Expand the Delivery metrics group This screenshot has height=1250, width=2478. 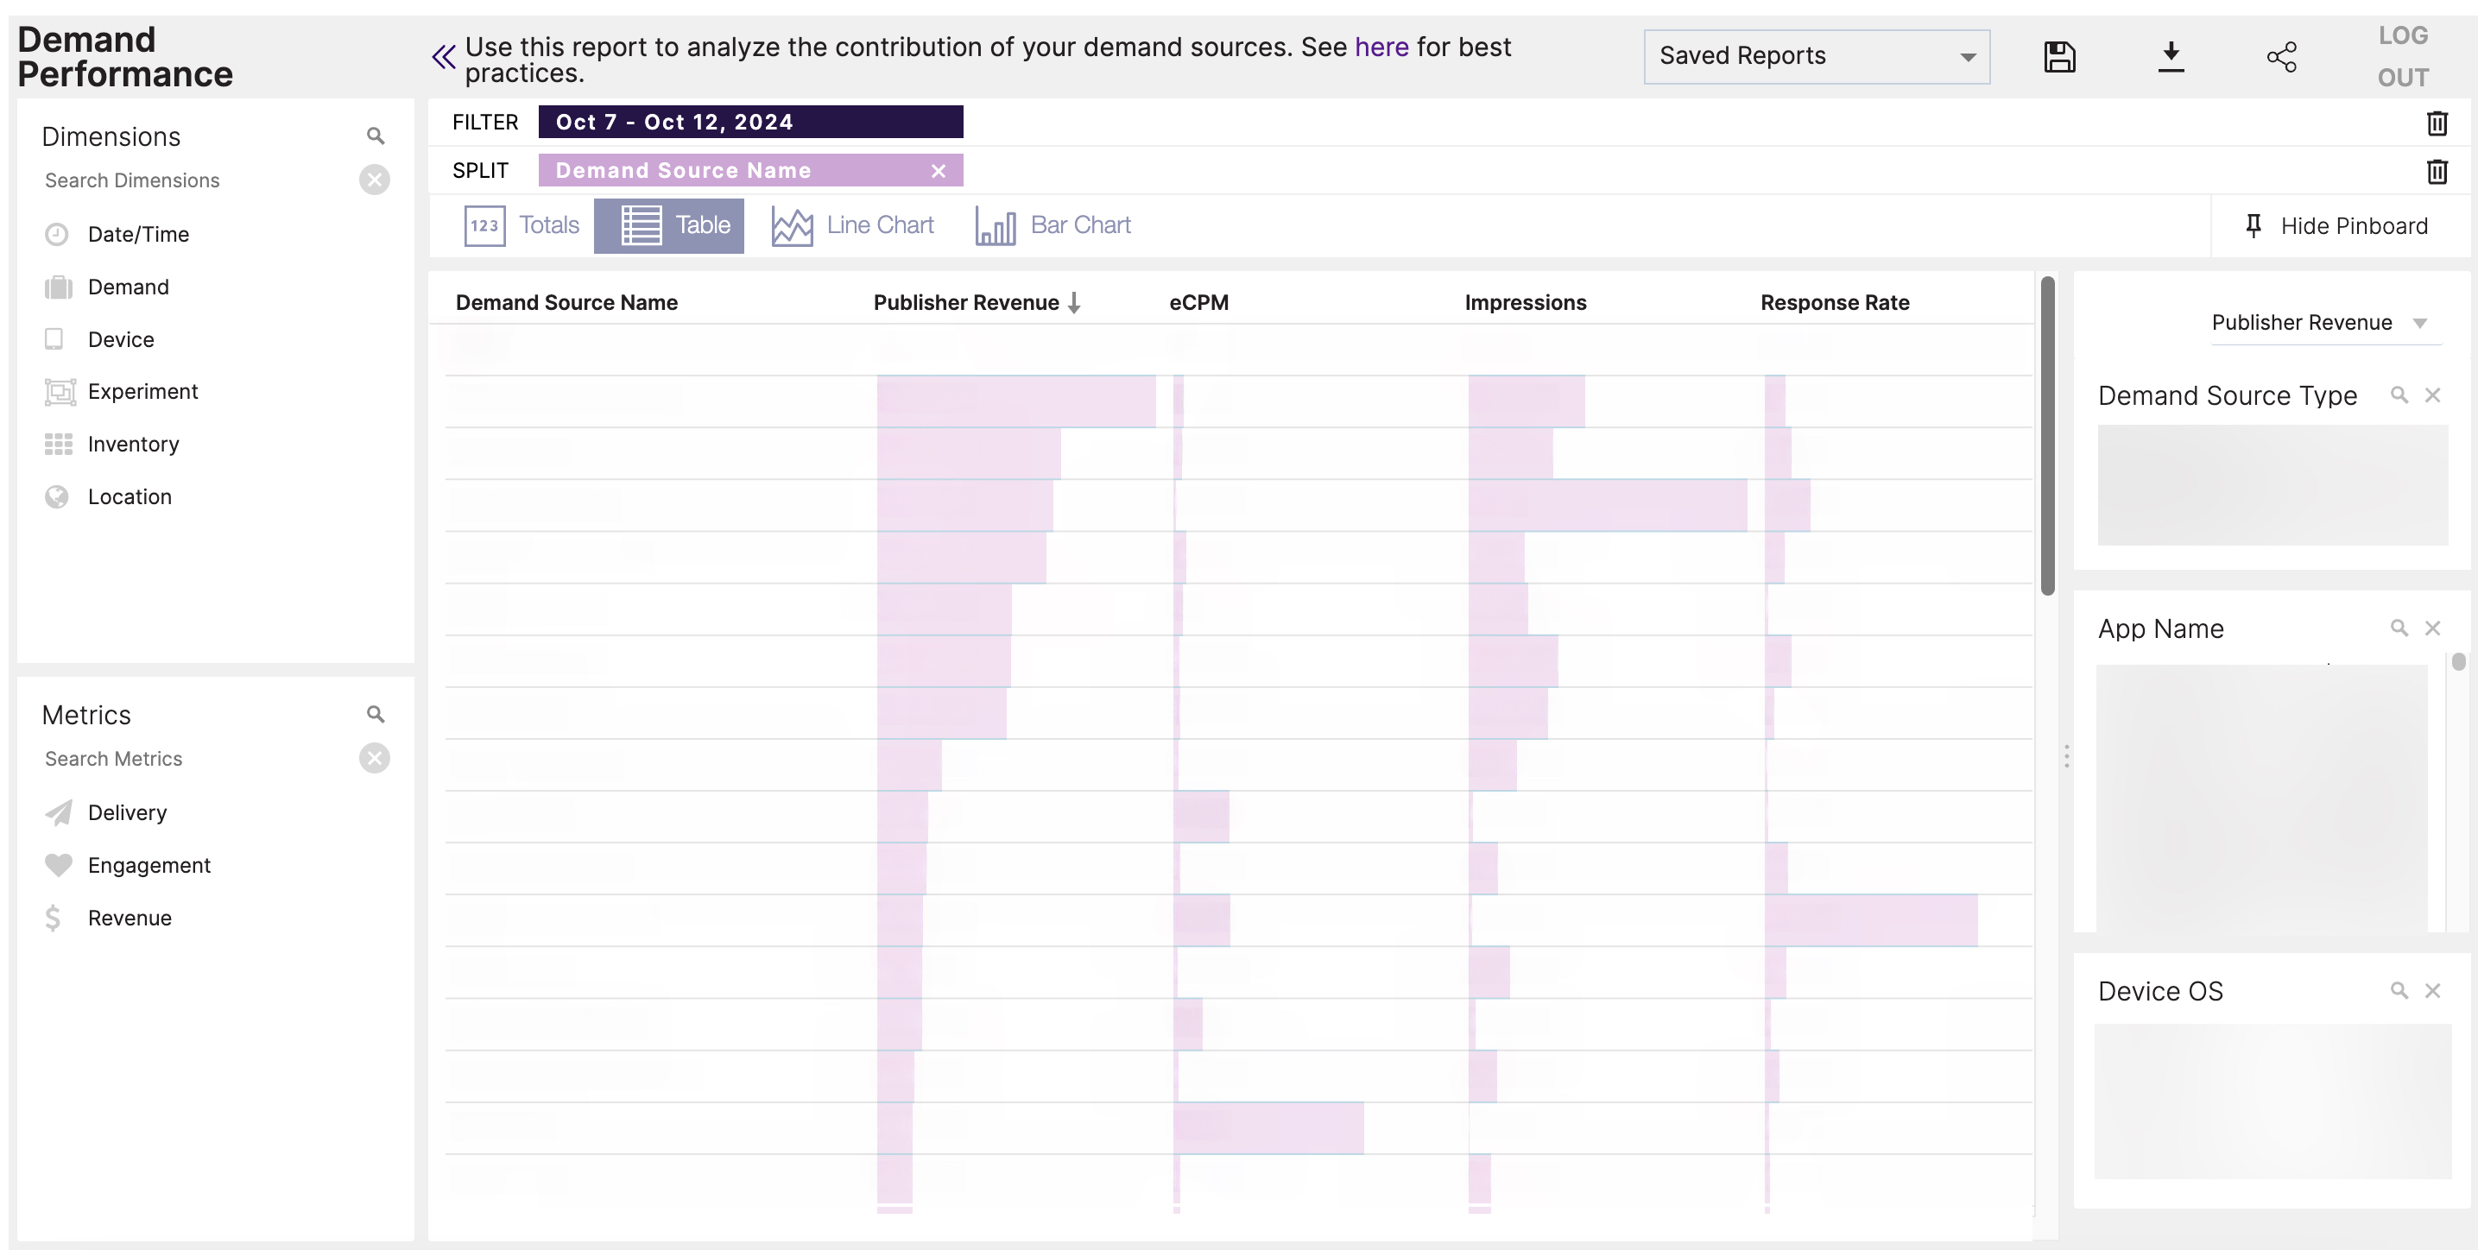[127, 812]
